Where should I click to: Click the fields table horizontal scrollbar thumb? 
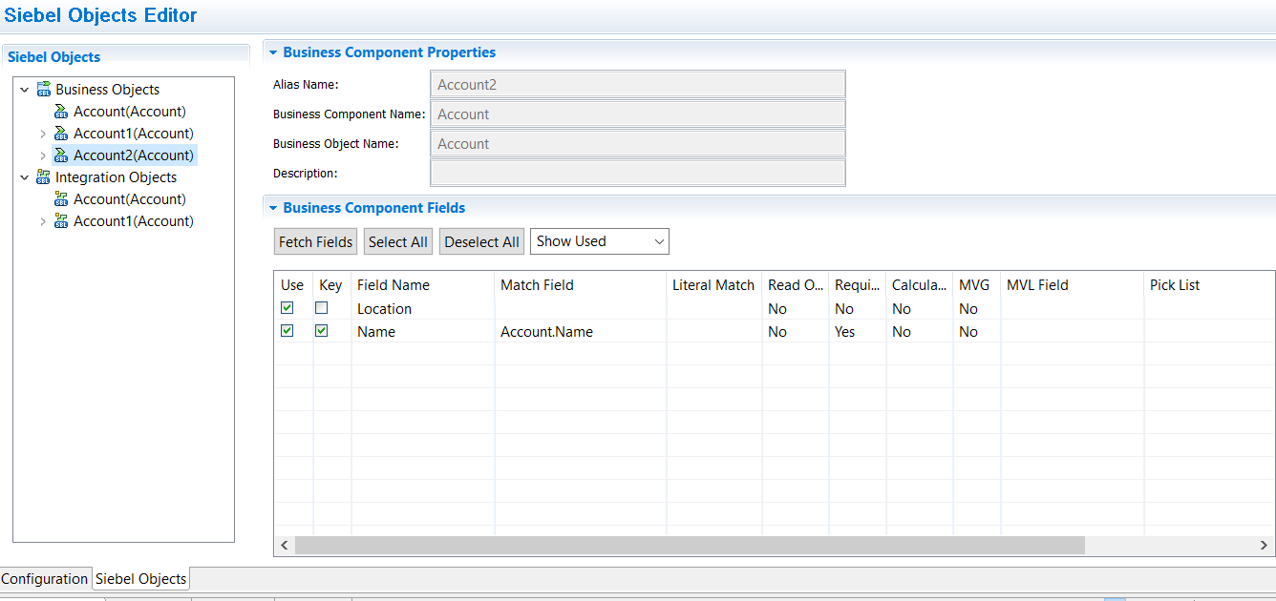690,545
